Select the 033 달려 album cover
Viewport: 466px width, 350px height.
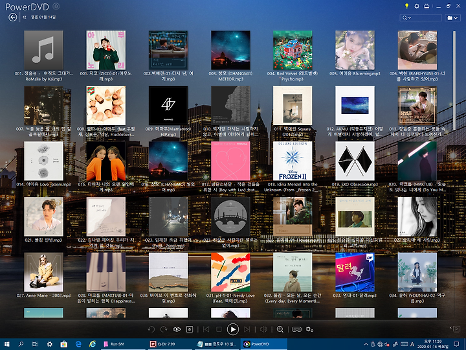[355, 272]
